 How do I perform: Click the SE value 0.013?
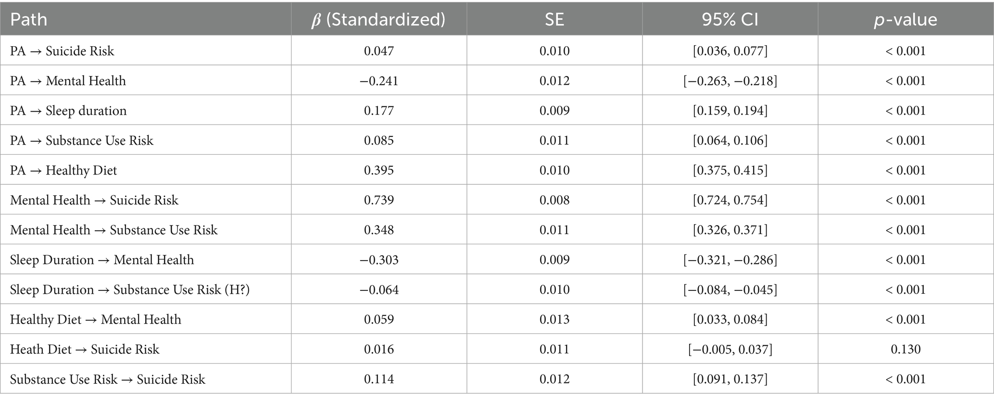554,319
